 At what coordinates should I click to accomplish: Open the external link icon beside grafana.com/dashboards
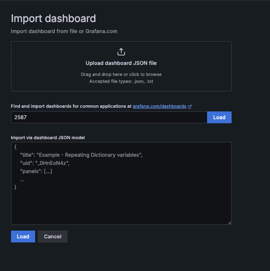point(190,107)
